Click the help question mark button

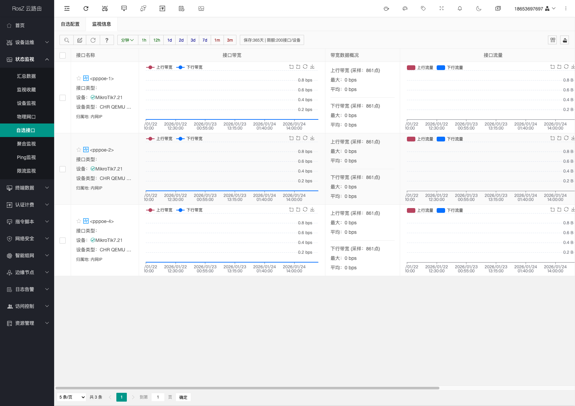107,40
